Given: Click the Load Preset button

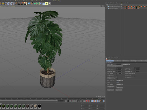Looking at the screenshot, I should pyautogui.click(x=110, y=90).
